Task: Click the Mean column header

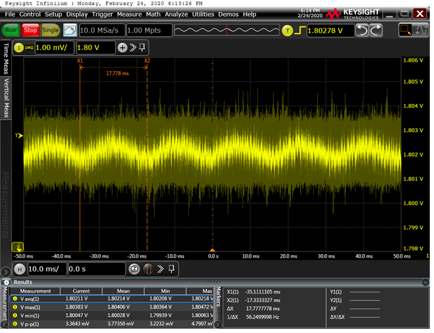Action: point(123,291)
